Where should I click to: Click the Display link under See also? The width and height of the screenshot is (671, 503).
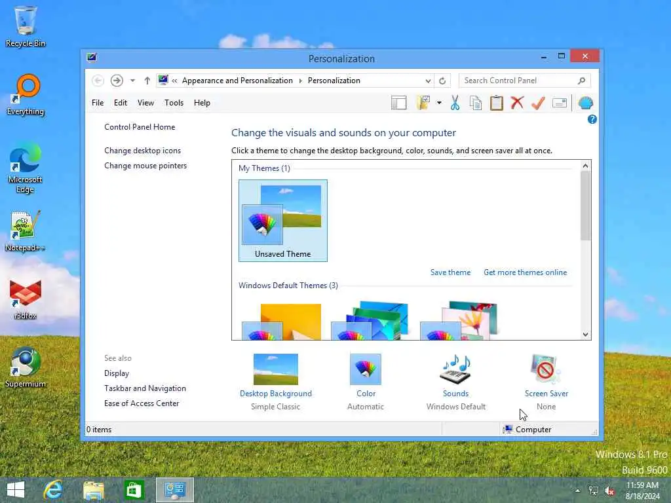117,373
